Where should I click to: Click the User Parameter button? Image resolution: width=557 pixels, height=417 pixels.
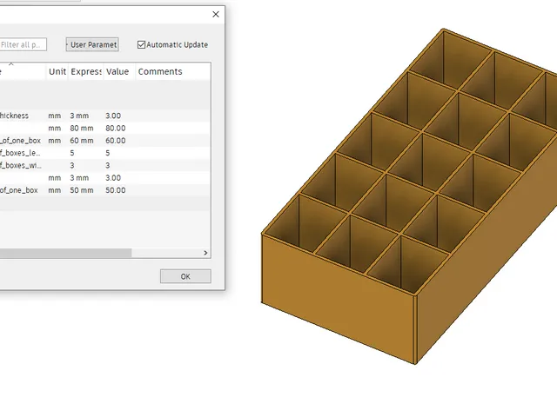[92, 44]
